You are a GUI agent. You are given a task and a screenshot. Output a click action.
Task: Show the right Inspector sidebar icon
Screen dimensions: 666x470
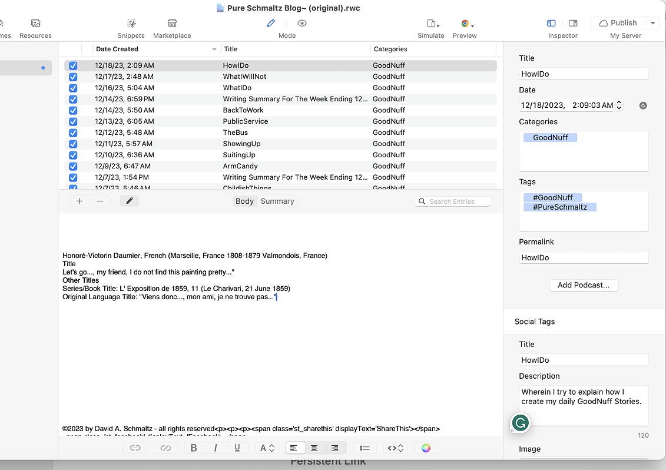573,24
